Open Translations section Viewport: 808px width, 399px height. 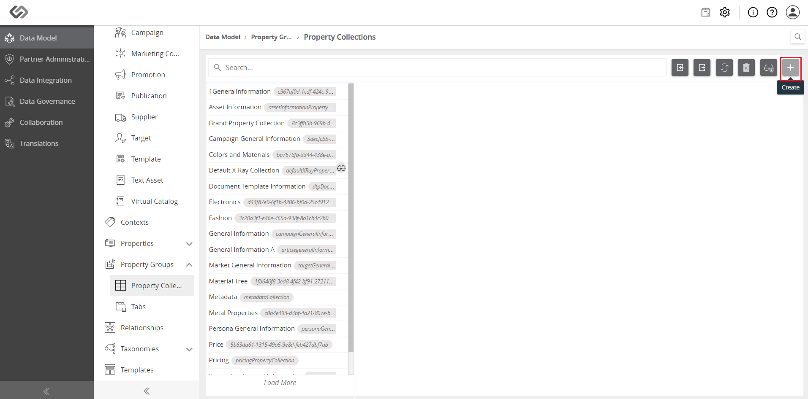tap(47, 143)
